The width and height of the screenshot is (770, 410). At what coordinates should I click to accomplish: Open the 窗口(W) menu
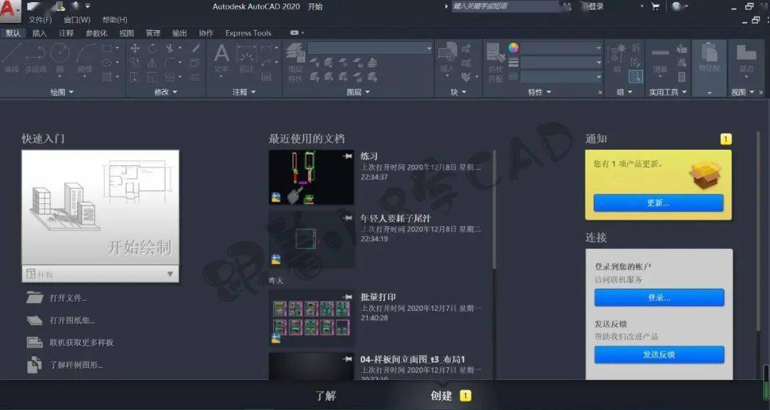click(77, 20)
